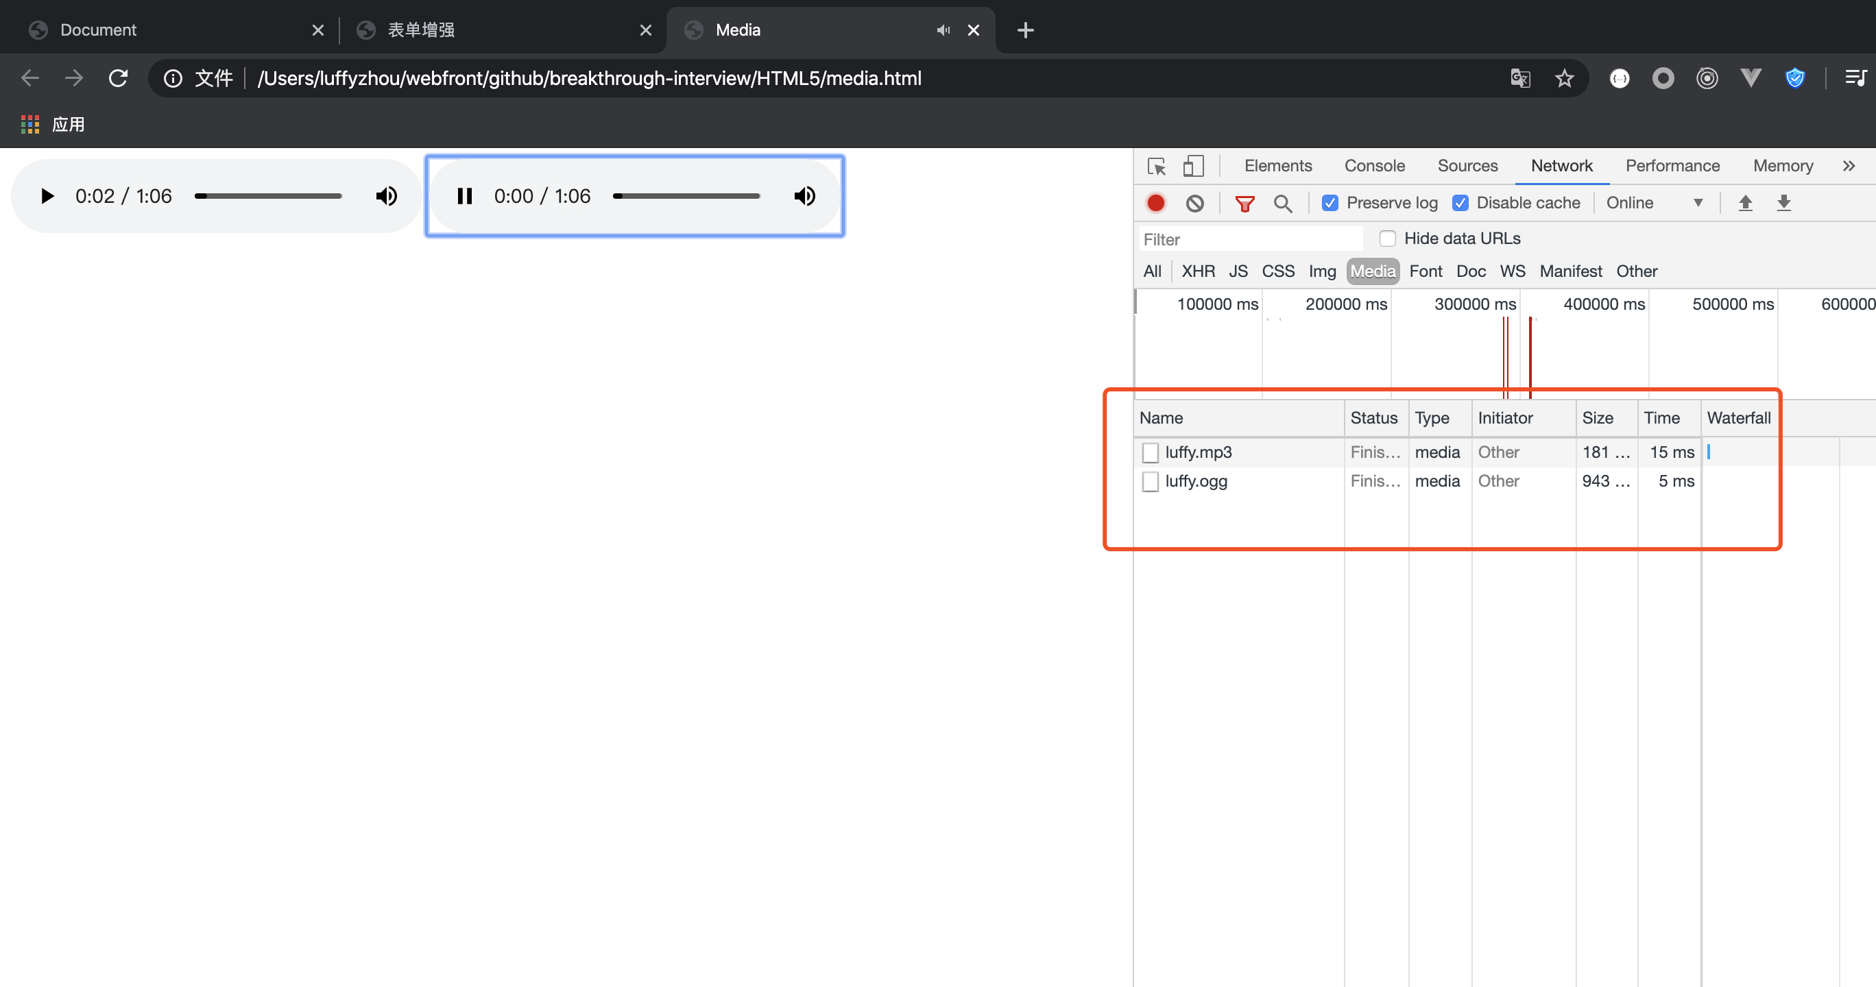Select the XHR request filter
This screenshot has width=1876, height=987.
click(1198, 271)
